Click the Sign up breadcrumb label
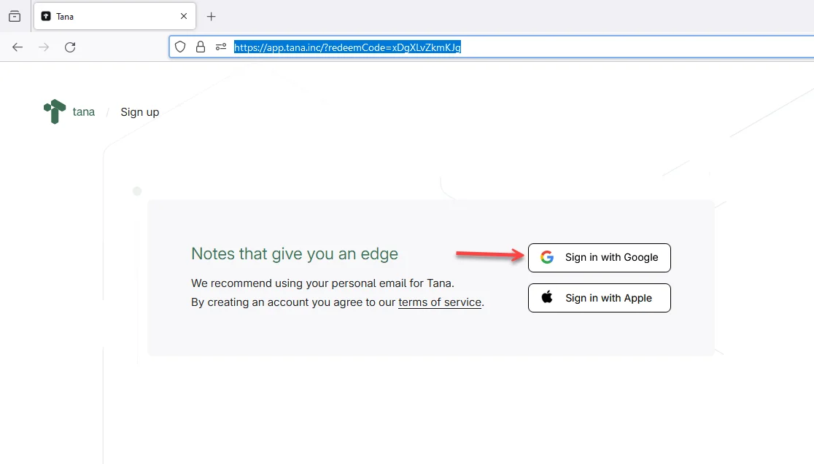The width and height of the screenshot is (814, 464). [139, 112]
